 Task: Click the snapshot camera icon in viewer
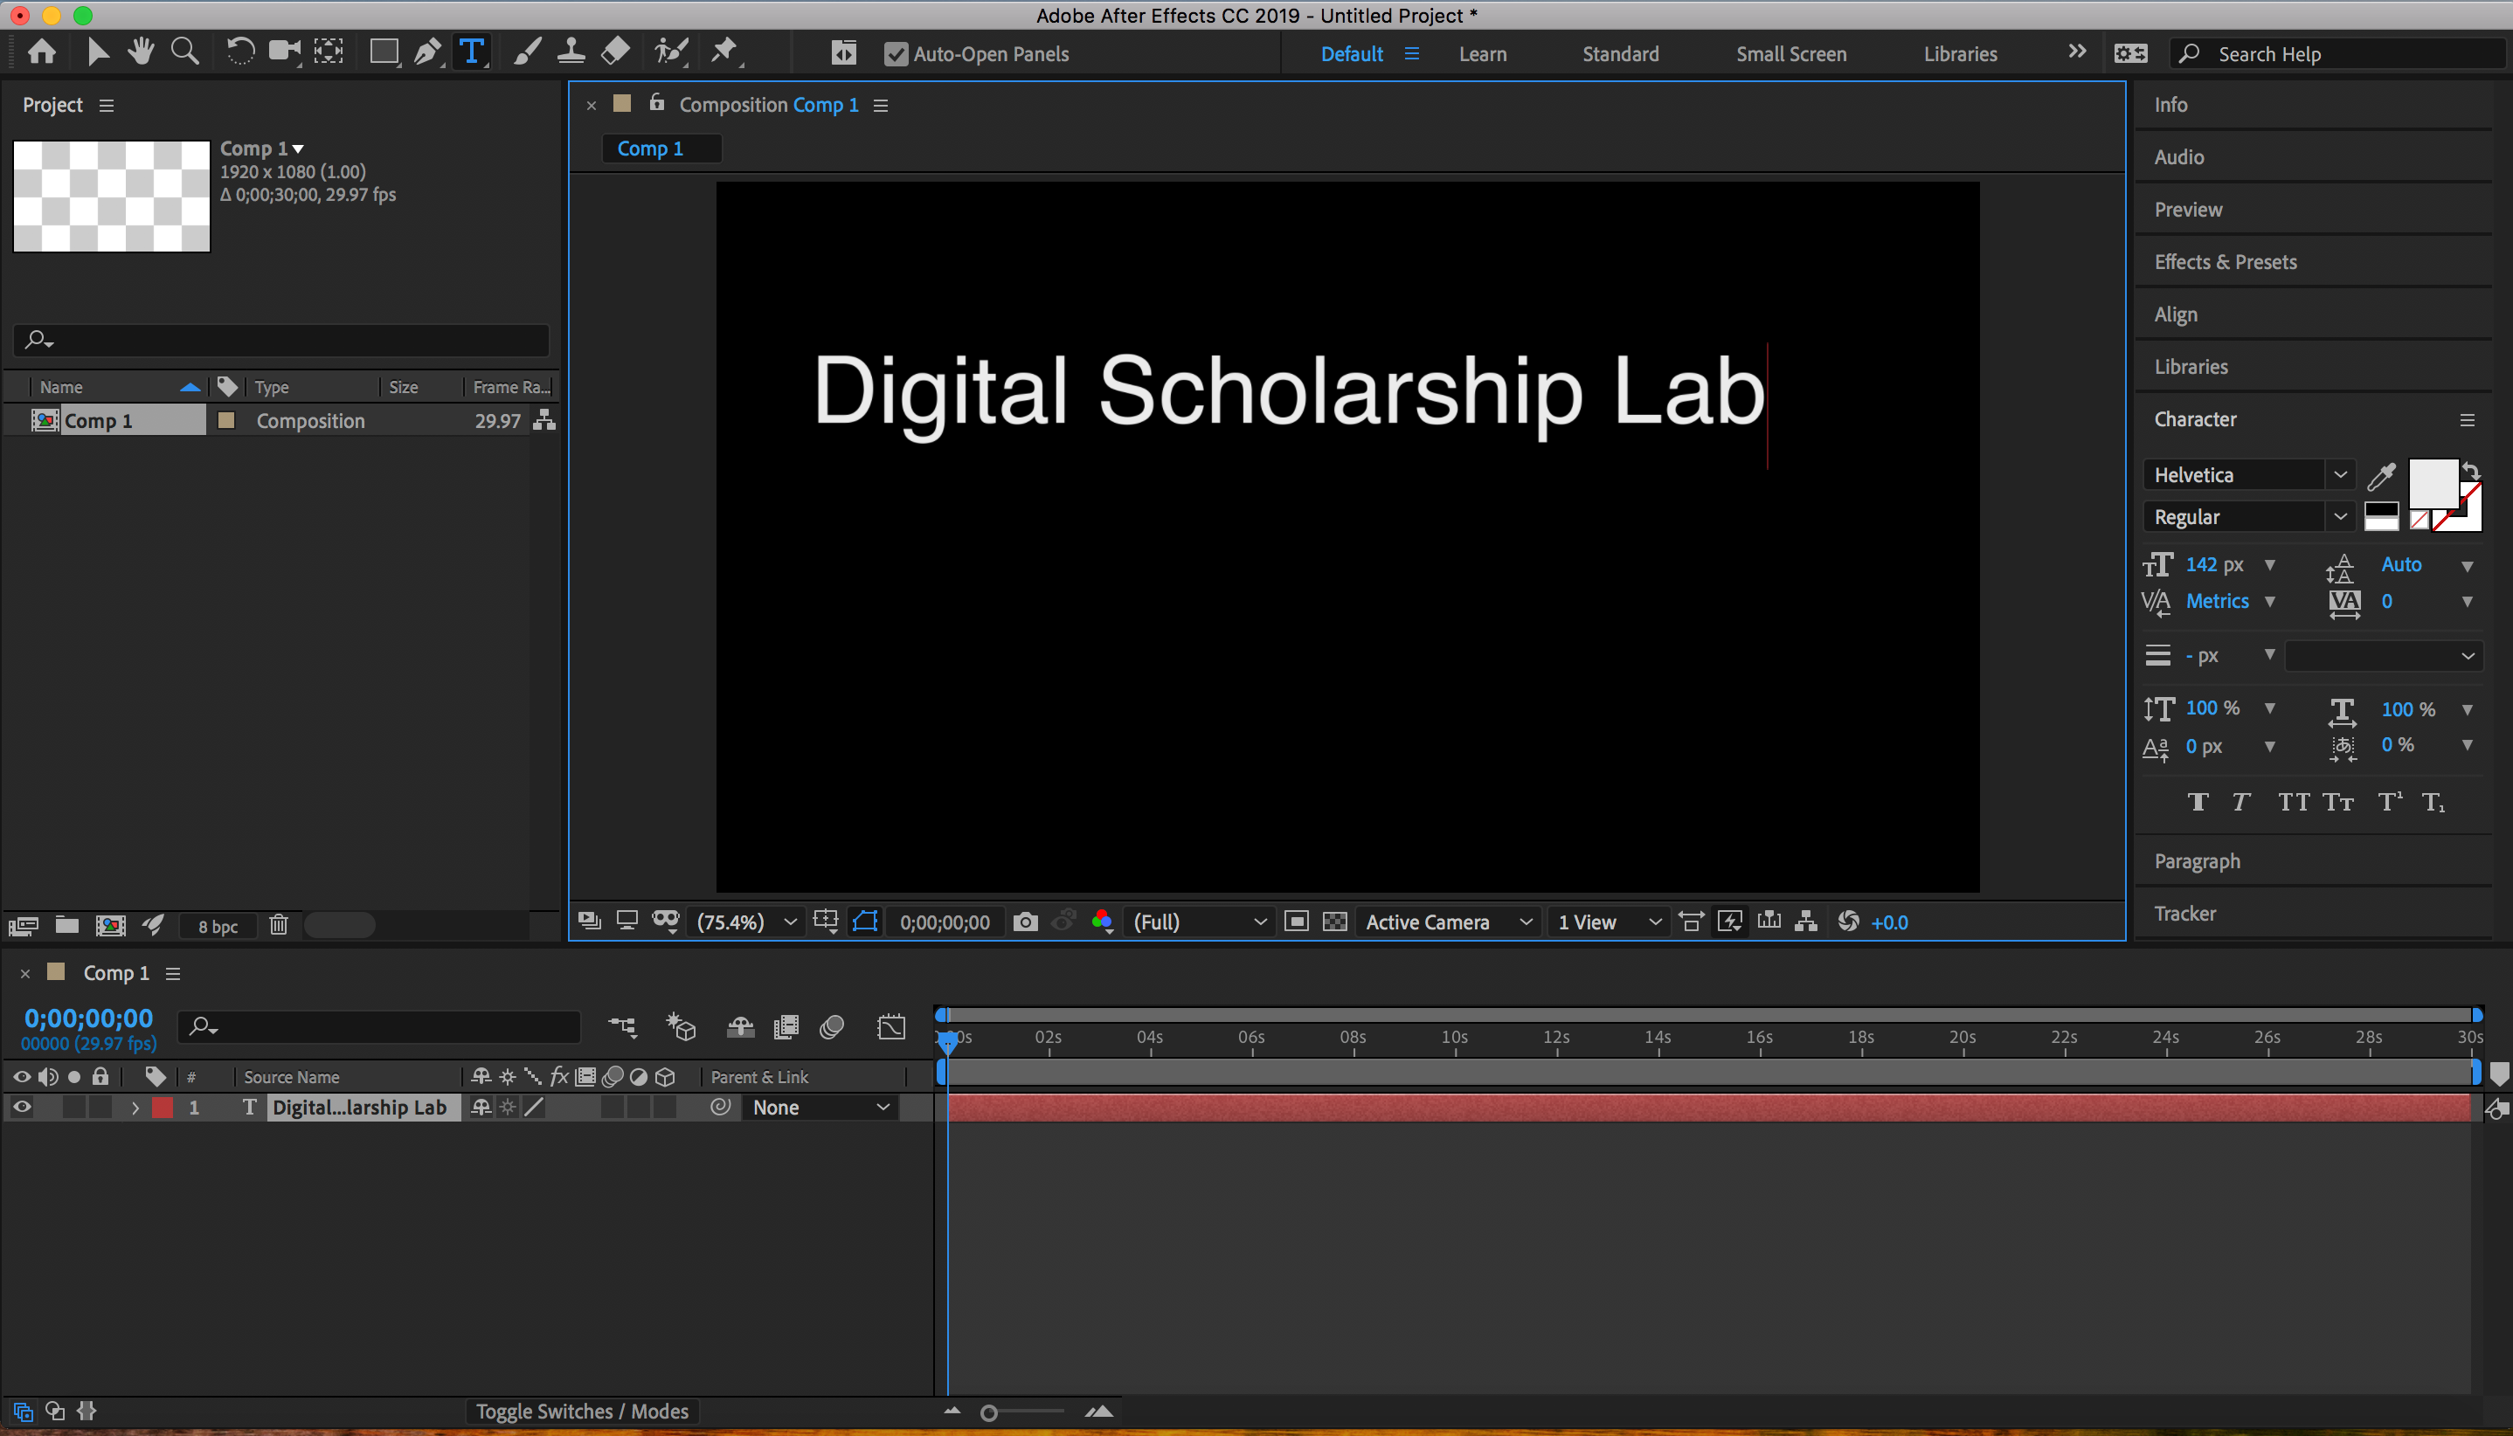tap(1025, 922)
